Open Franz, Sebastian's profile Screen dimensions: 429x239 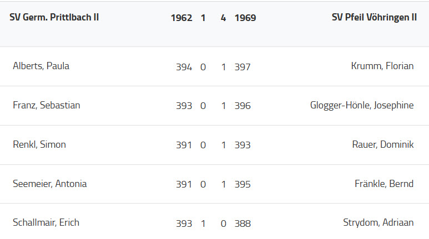point(47,105)
